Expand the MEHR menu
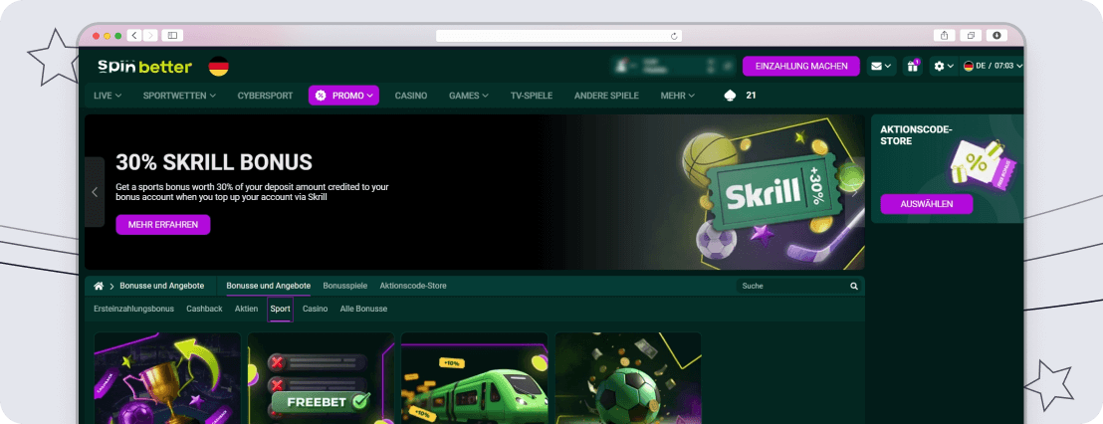1103x424 pixels. (677, 96)
